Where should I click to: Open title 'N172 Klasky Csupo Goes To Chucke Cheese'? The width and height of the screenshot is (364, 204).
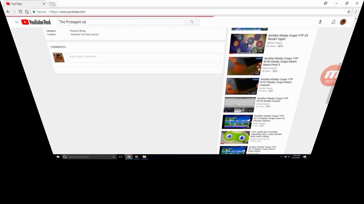(x=268, y=118)
